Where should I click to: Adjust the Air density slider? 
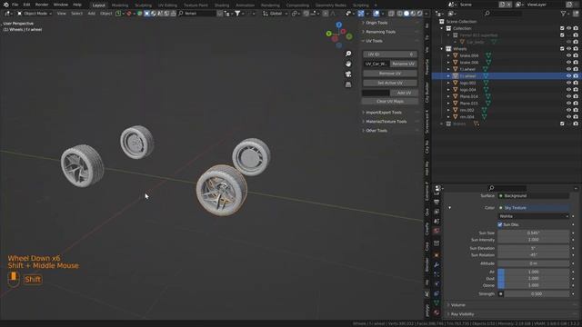click(534, 272)
